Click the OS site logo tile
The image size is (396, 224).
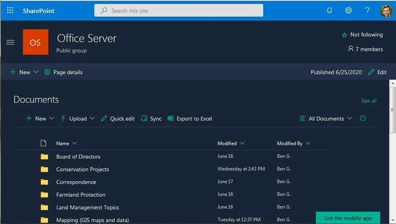click(36, 42)
